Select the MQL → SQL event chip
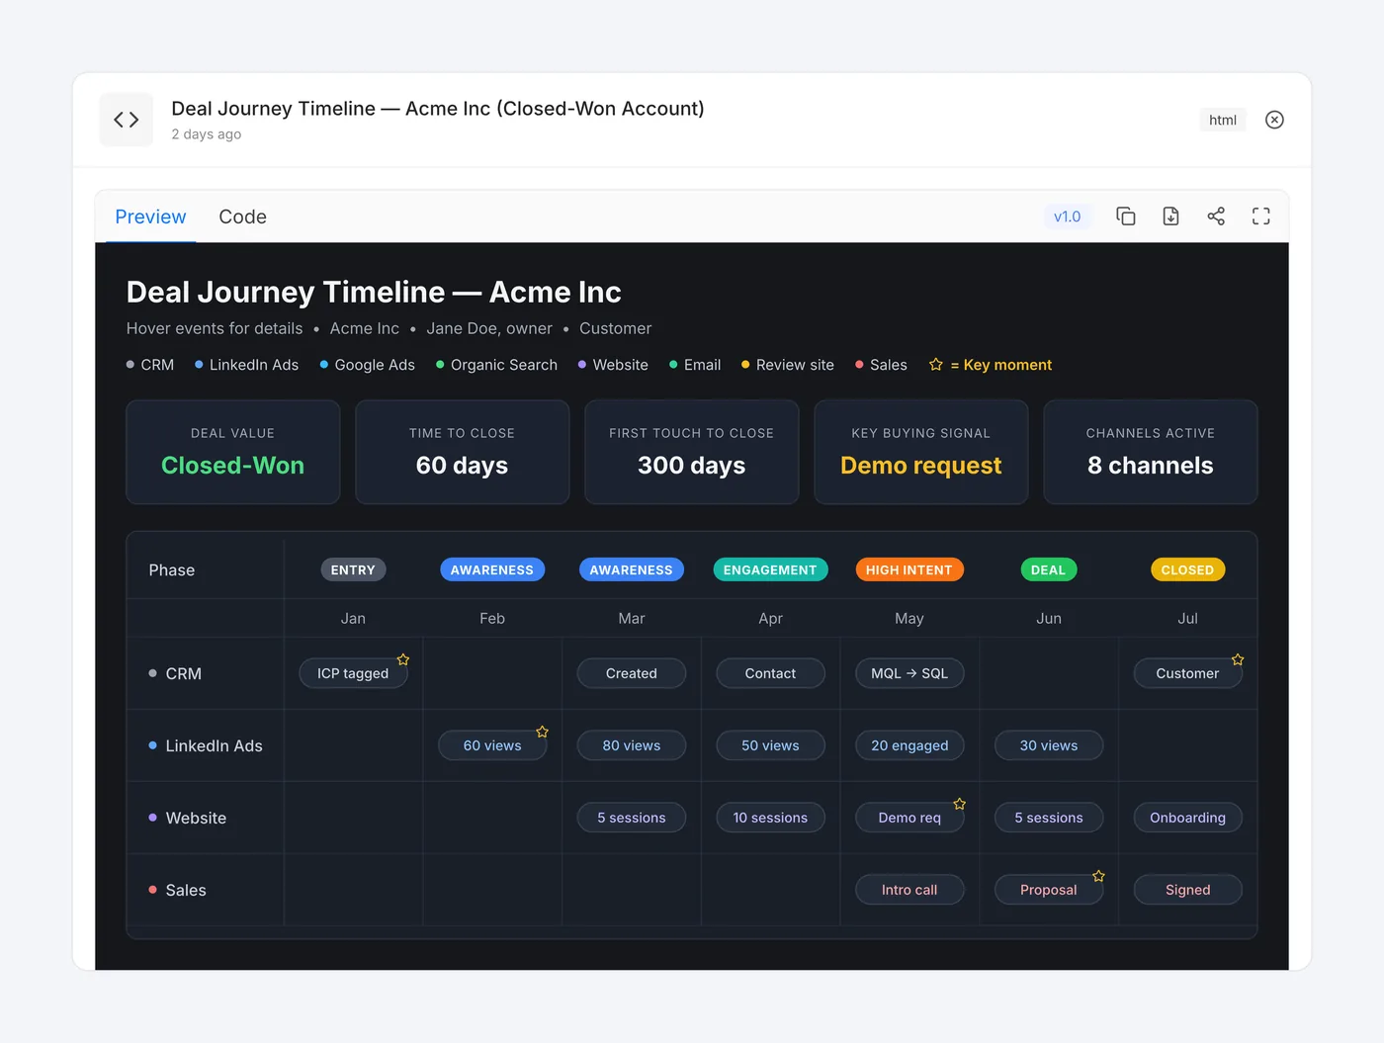 tap(909, 673)
